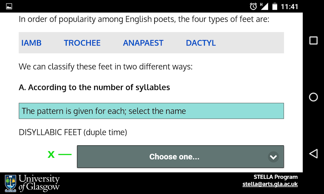Tap the green 'x —' stress pattern symbol
This screenshot has width=324, height=194.
pos(60,154)
